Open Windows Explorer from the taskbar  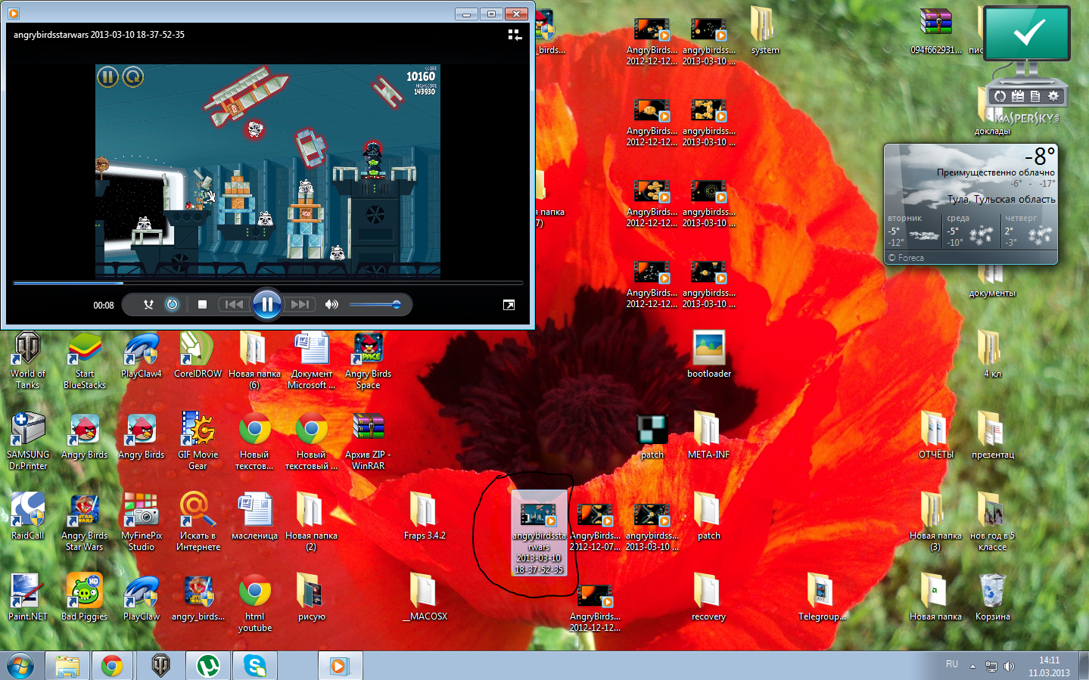click(x=67, y=666)
